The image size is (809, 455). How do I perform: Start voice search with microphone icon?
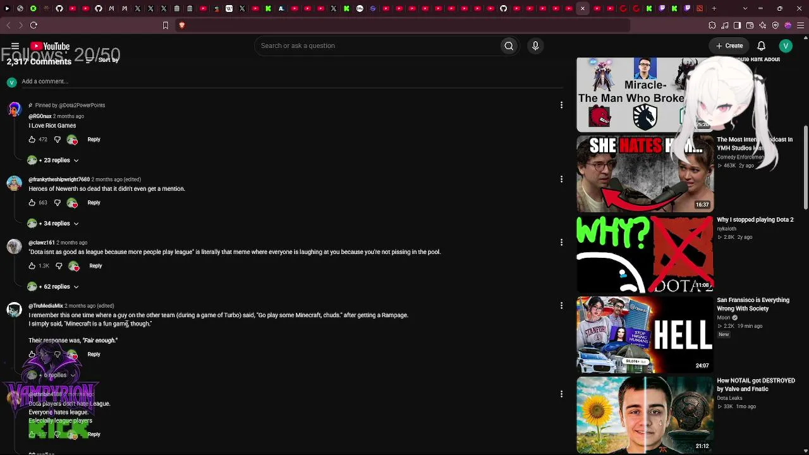coord(535,45)
